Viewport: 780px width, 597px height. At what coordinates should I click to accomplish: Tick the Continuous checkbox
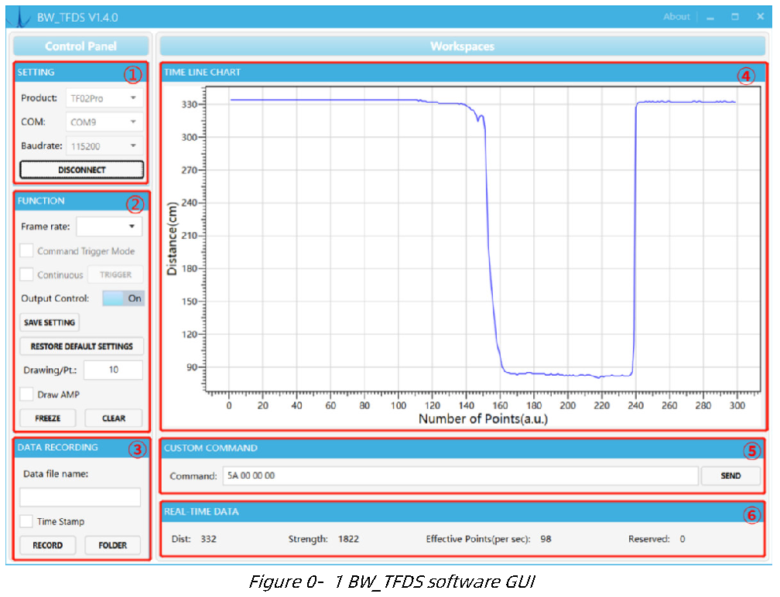[x=26, y=275]
